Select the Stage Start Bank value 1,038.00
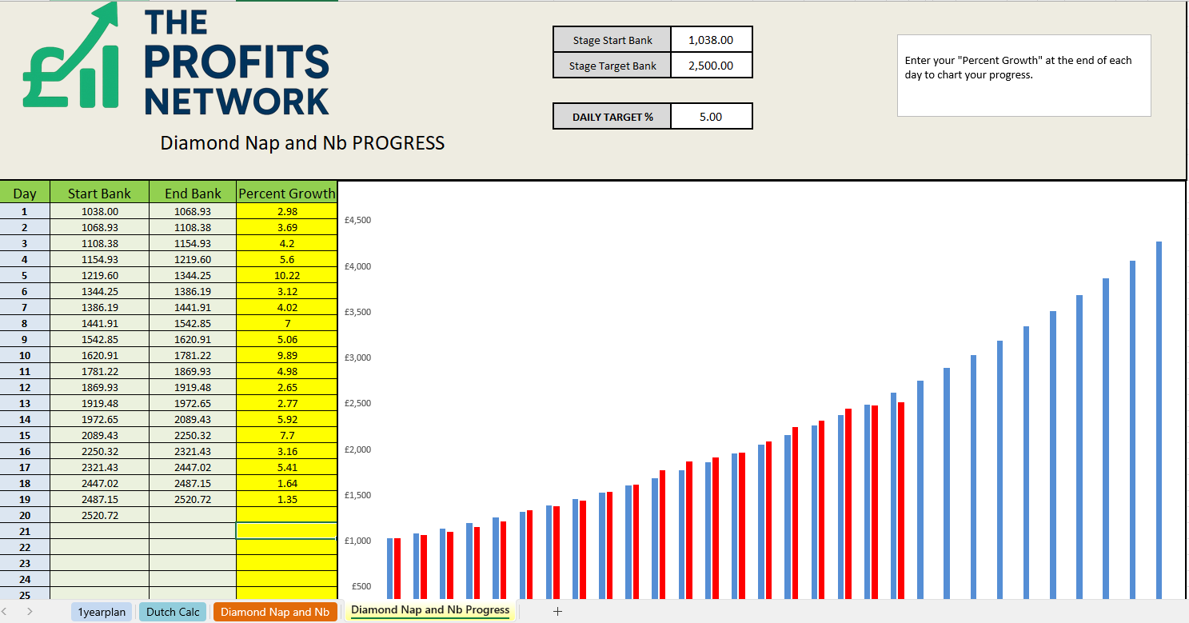 [x=711, y=40]
